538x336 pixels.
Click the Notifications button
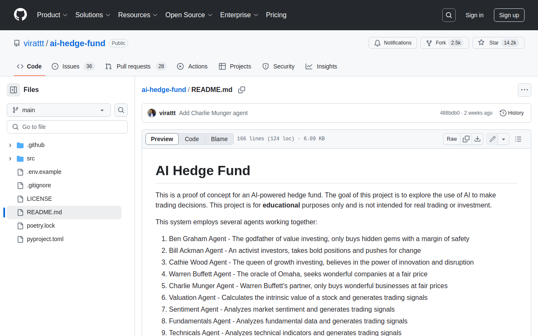tap(393, 43)
